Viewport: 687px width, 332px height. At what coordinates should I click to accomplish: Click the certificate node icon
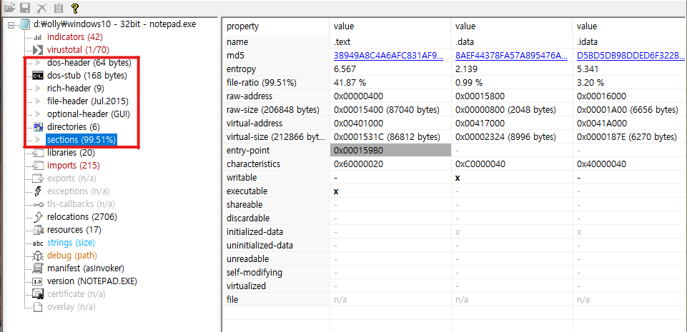point(38,294)
